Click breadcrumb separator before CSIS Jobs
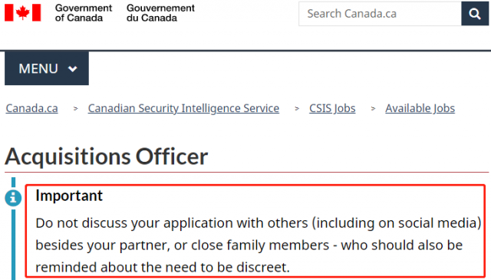This screenshot has height=280, width=491. 297,109
